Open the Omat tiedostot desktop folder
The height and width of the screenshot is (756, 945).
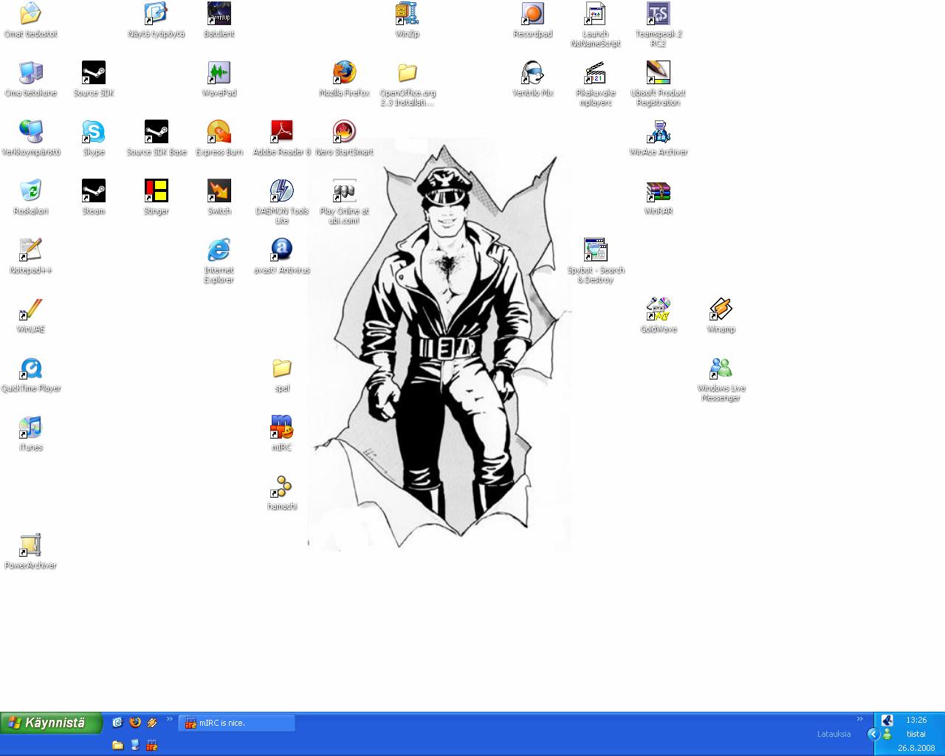click(30, 19)
